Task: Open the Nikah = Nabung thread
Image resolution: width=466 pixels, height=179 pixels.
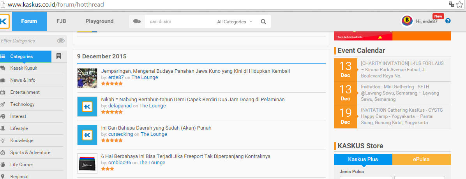Action: (193, 100)
